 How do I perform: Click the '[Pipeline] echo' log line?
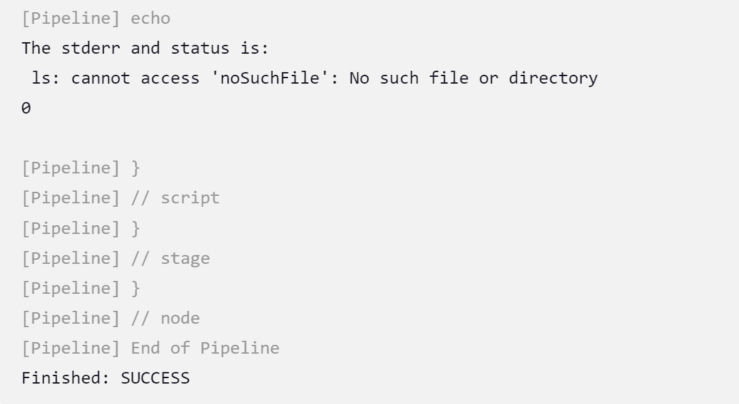(x=96, y=18)
